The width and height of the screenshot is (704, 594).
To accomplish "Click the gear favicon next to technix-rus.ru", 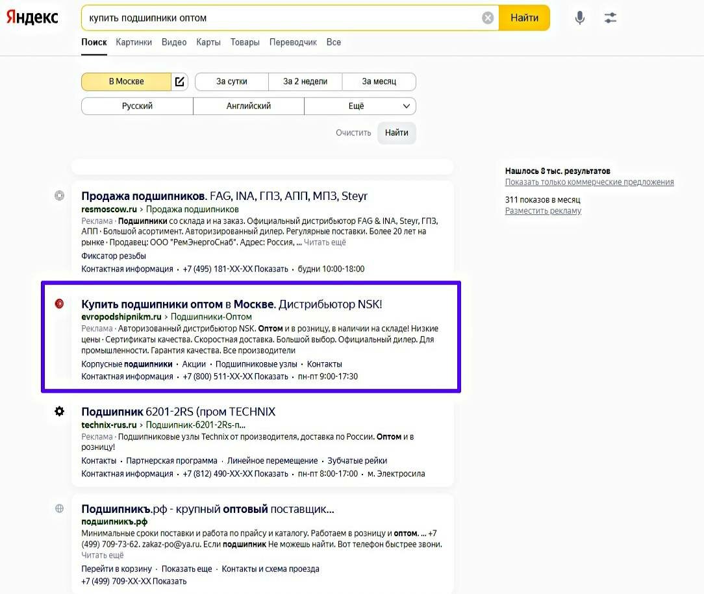I will [59, 411].
